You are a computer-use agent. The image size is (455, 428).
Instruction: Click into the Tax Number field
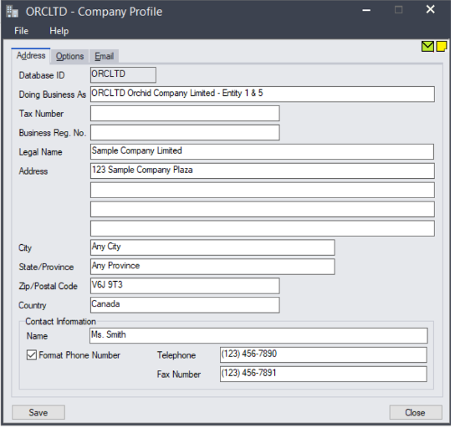[185, 114]
